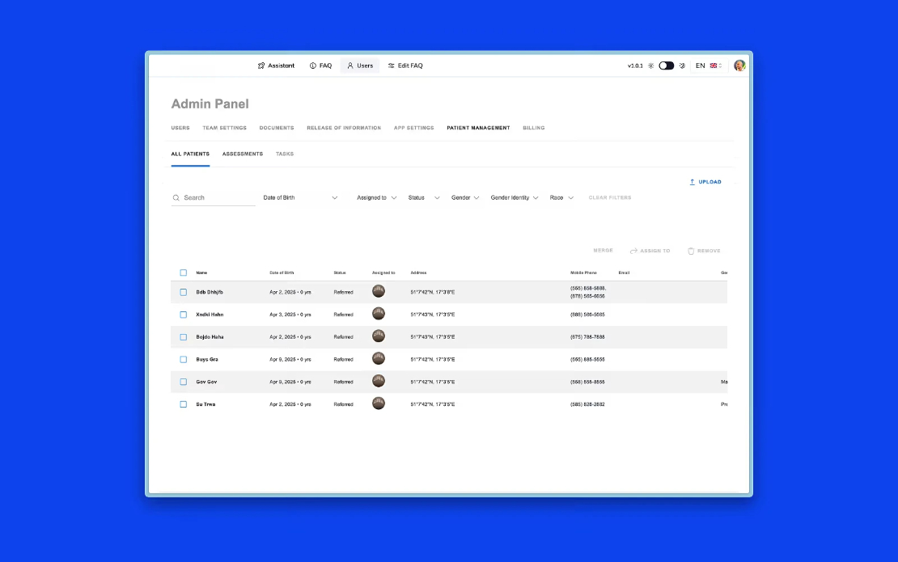This screenshot has width=898, height=562.
Task: Click patient name Buys Gra
Action: tap(207, 359)
